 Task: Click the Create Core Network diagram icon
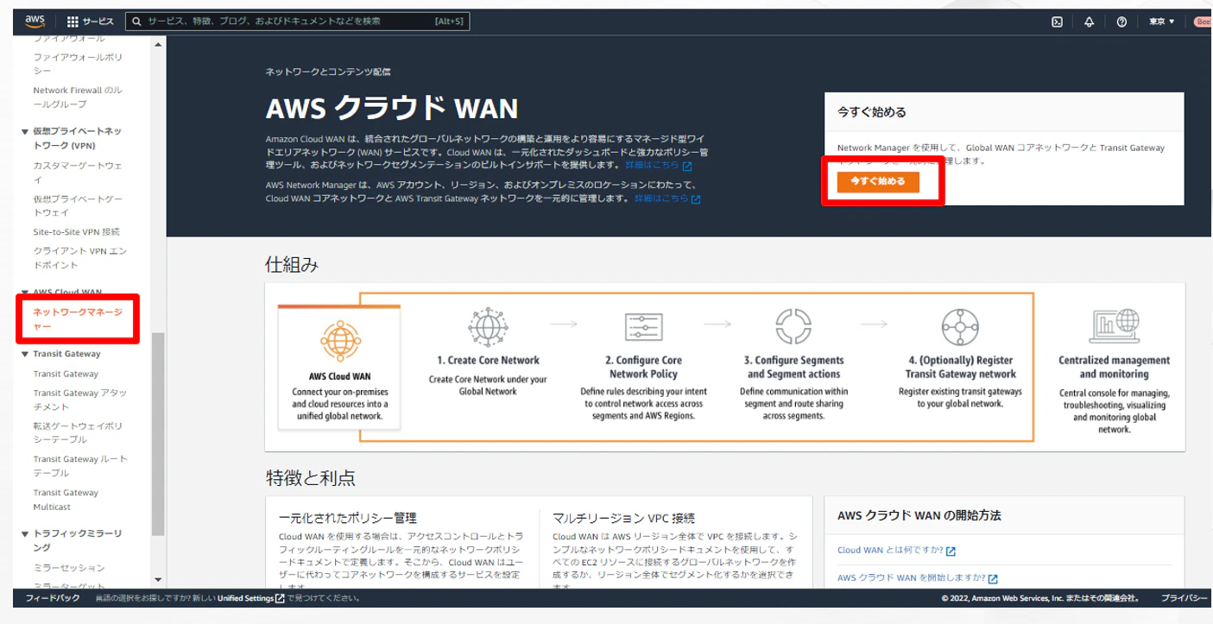(x=487, y=327)
